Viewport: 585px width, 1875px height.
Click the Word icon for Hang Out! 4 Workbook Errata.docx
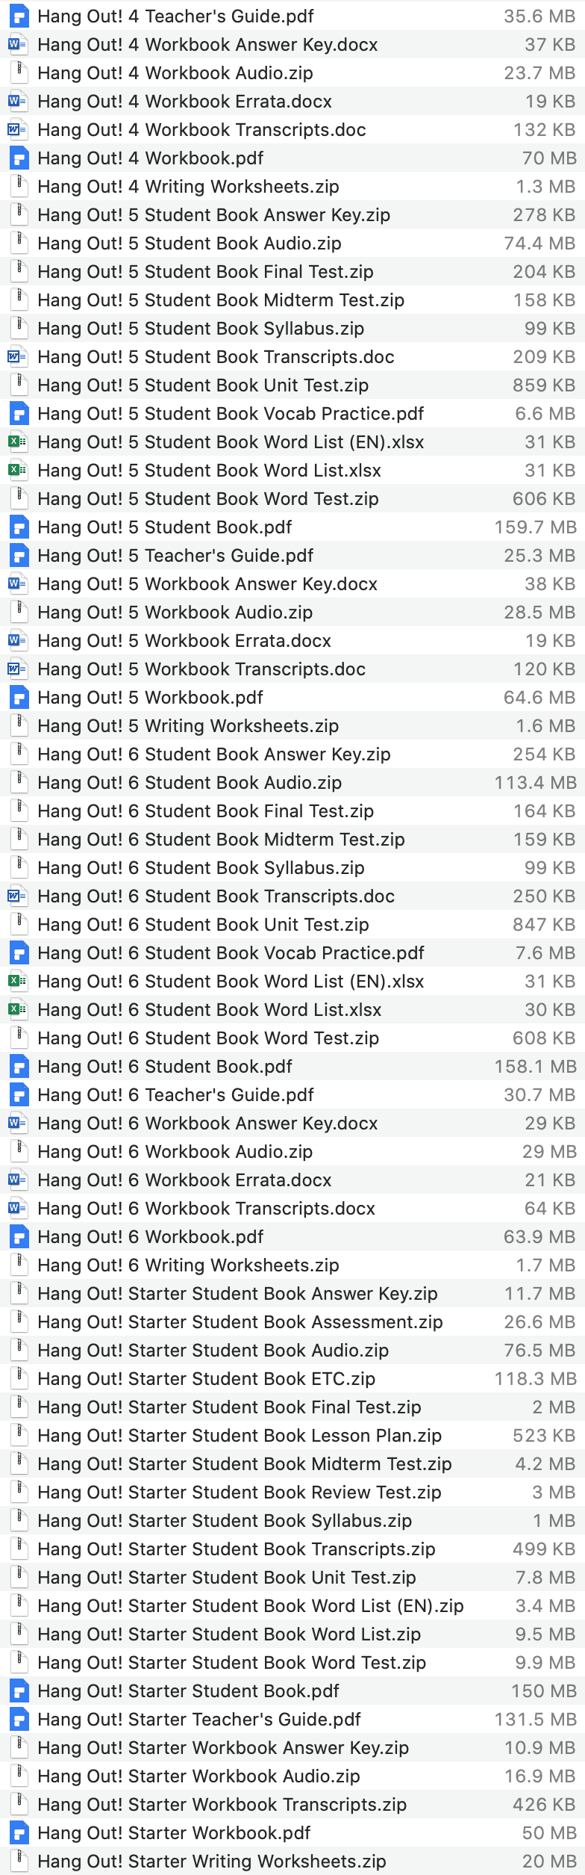coord(17,101)
